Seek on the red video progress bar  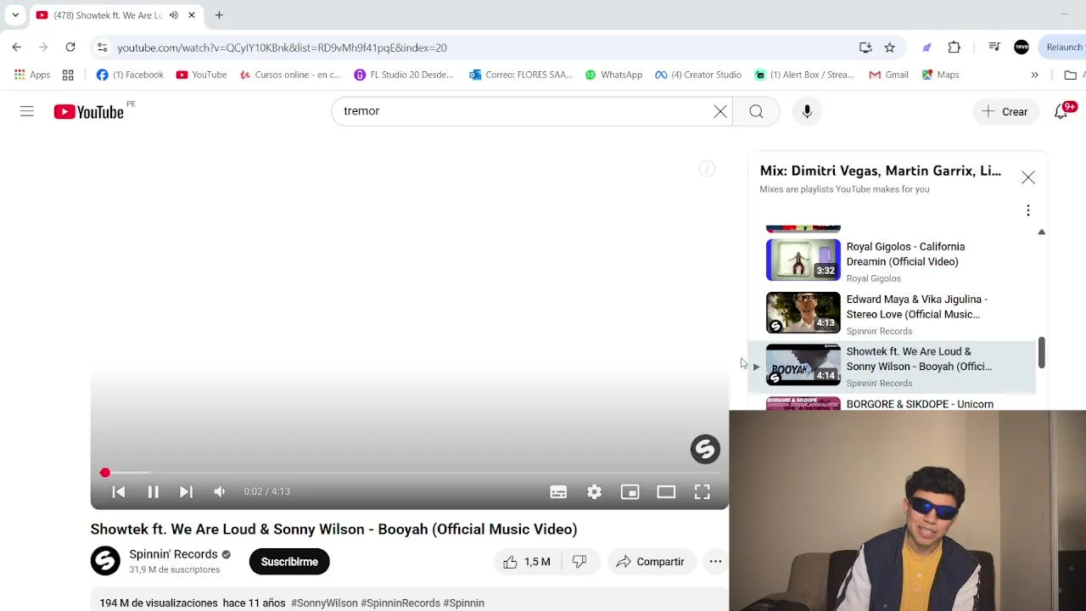[410, 473]
